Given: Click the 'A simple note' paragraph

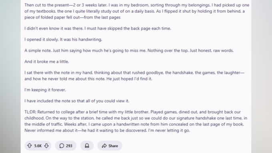Looking at the screenshot, I should pyautogui.click(x=129, y=51).
